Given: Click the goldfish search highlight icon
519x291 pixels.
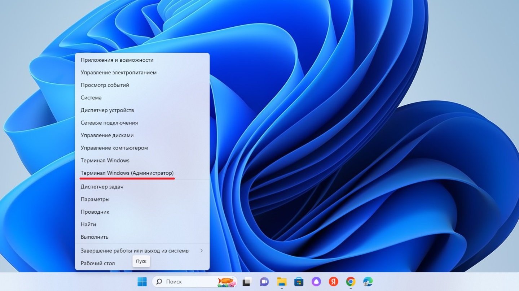Looking at the screenshot, I should click(227, 282).
